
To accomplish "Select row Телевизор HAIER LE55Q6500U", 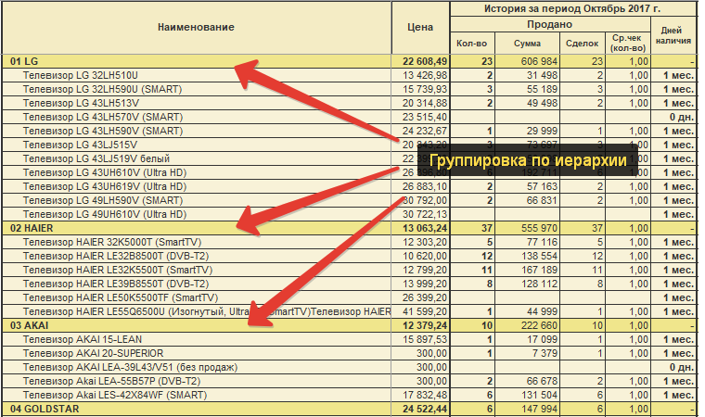I will point(350,312).
